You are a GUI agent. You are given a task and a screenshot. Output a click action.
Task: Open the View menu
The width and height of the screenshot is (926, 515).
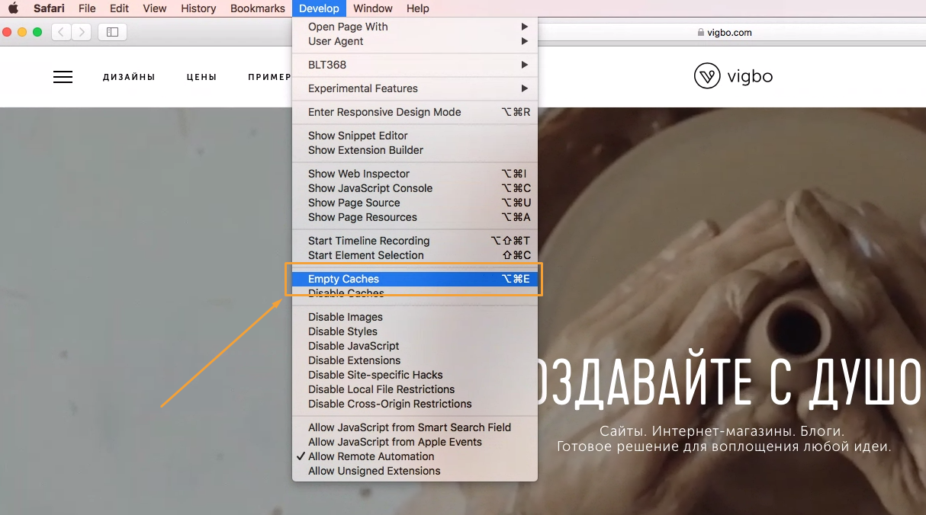tap(155, 8)
